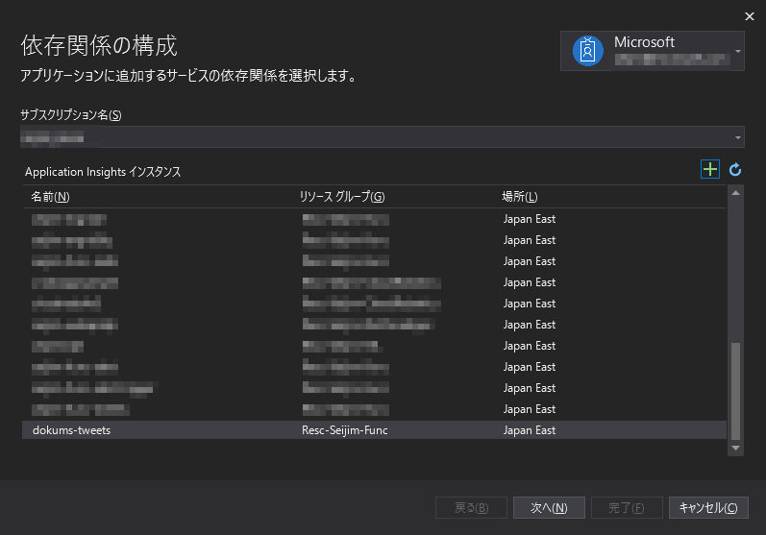Click Japan East in the dokums-tweets row
Screen dimensions: 766x535
(x=530, y=430)
